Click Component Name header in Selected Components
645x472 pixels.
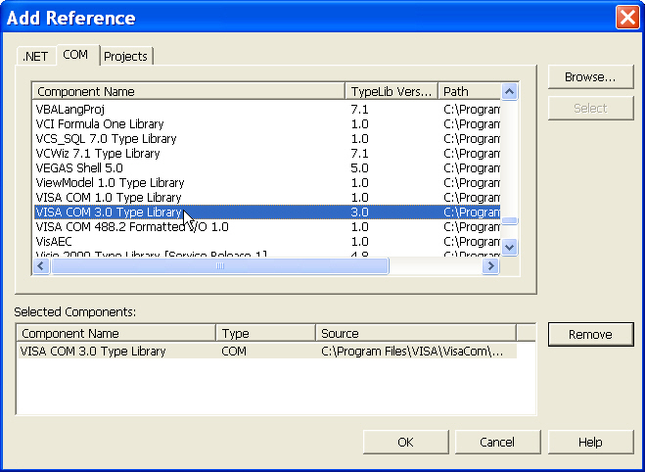[116, 333]
